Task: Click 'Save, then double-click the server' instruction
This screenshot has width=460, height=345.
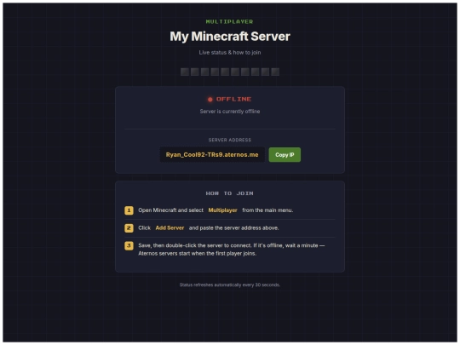Action: point(232,250)
